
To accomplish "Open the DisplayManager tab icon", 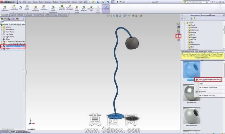I will point(17,19).
